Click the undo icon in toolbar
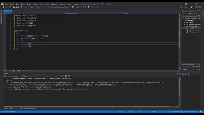Screen dimensions: 204x115 pos(22,7)
